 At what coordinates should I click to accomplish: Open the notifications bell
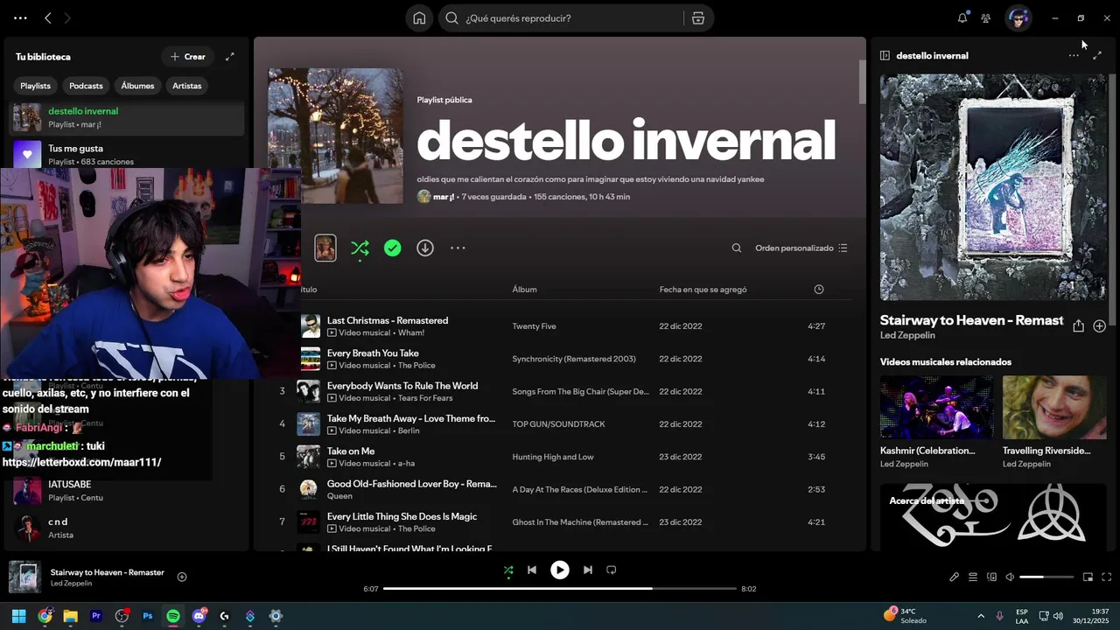pos(962,18)
